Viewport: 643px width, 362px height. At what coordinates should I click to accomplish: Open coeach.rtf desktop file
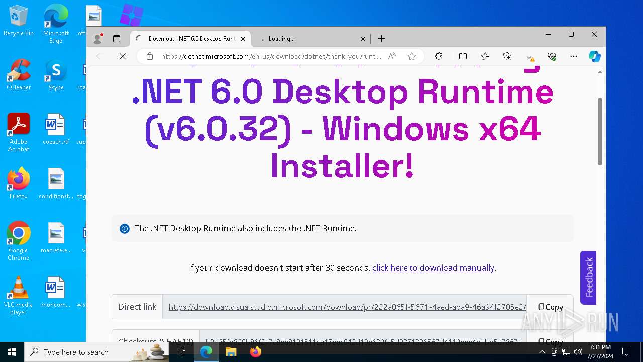[56, 129]
